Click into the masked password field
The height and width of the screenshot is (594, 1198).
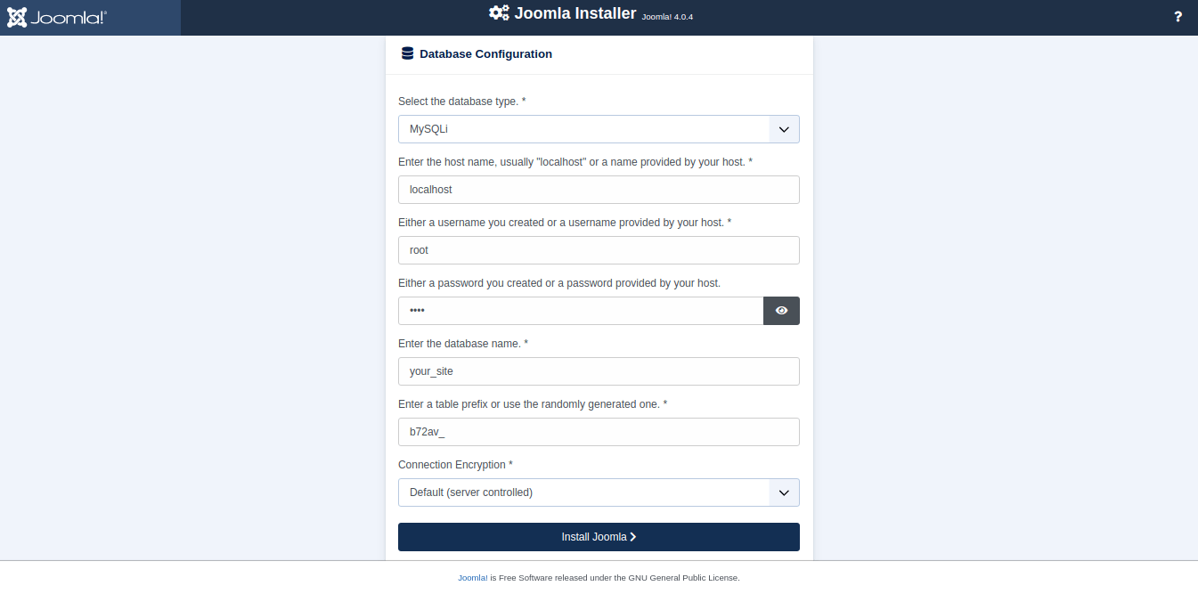coord(581,311)
